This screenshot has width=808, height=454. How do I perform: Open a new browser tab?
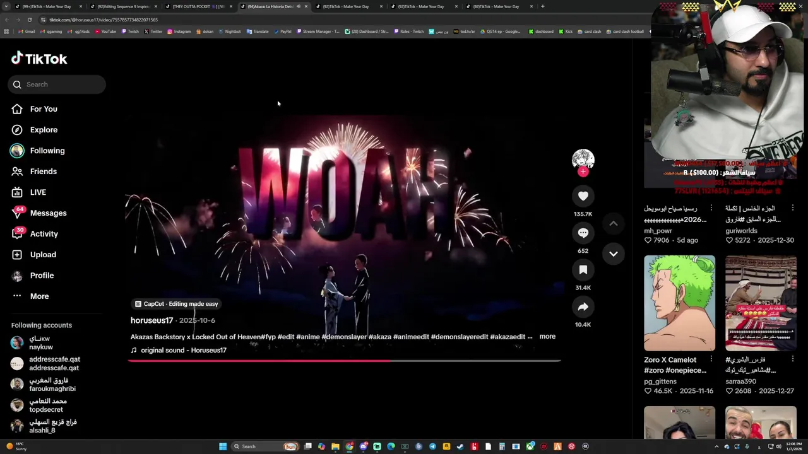pos(542,6)
